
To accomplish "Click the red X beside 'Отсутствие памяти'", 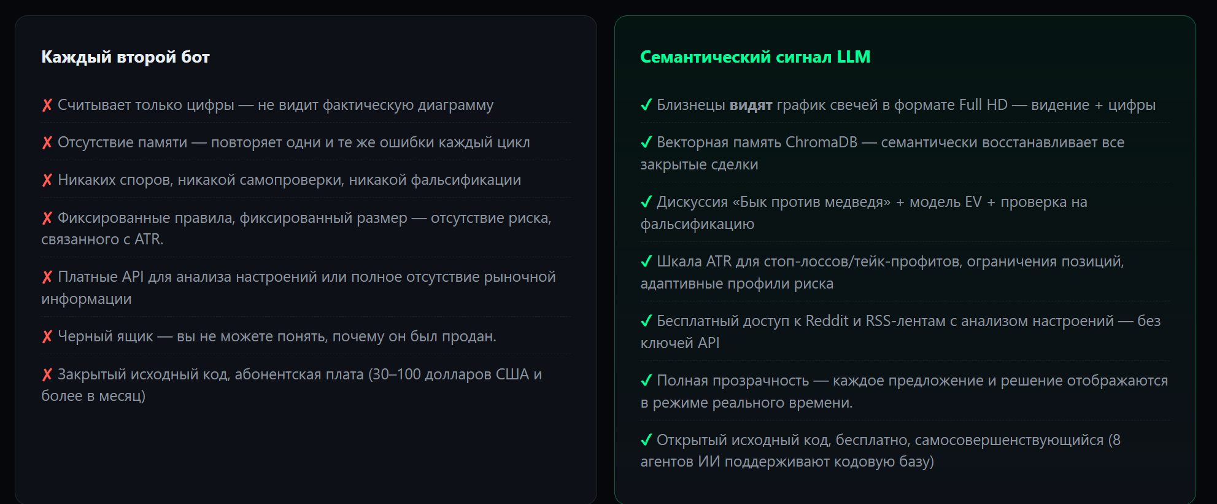I will click(x=47, y=143).
